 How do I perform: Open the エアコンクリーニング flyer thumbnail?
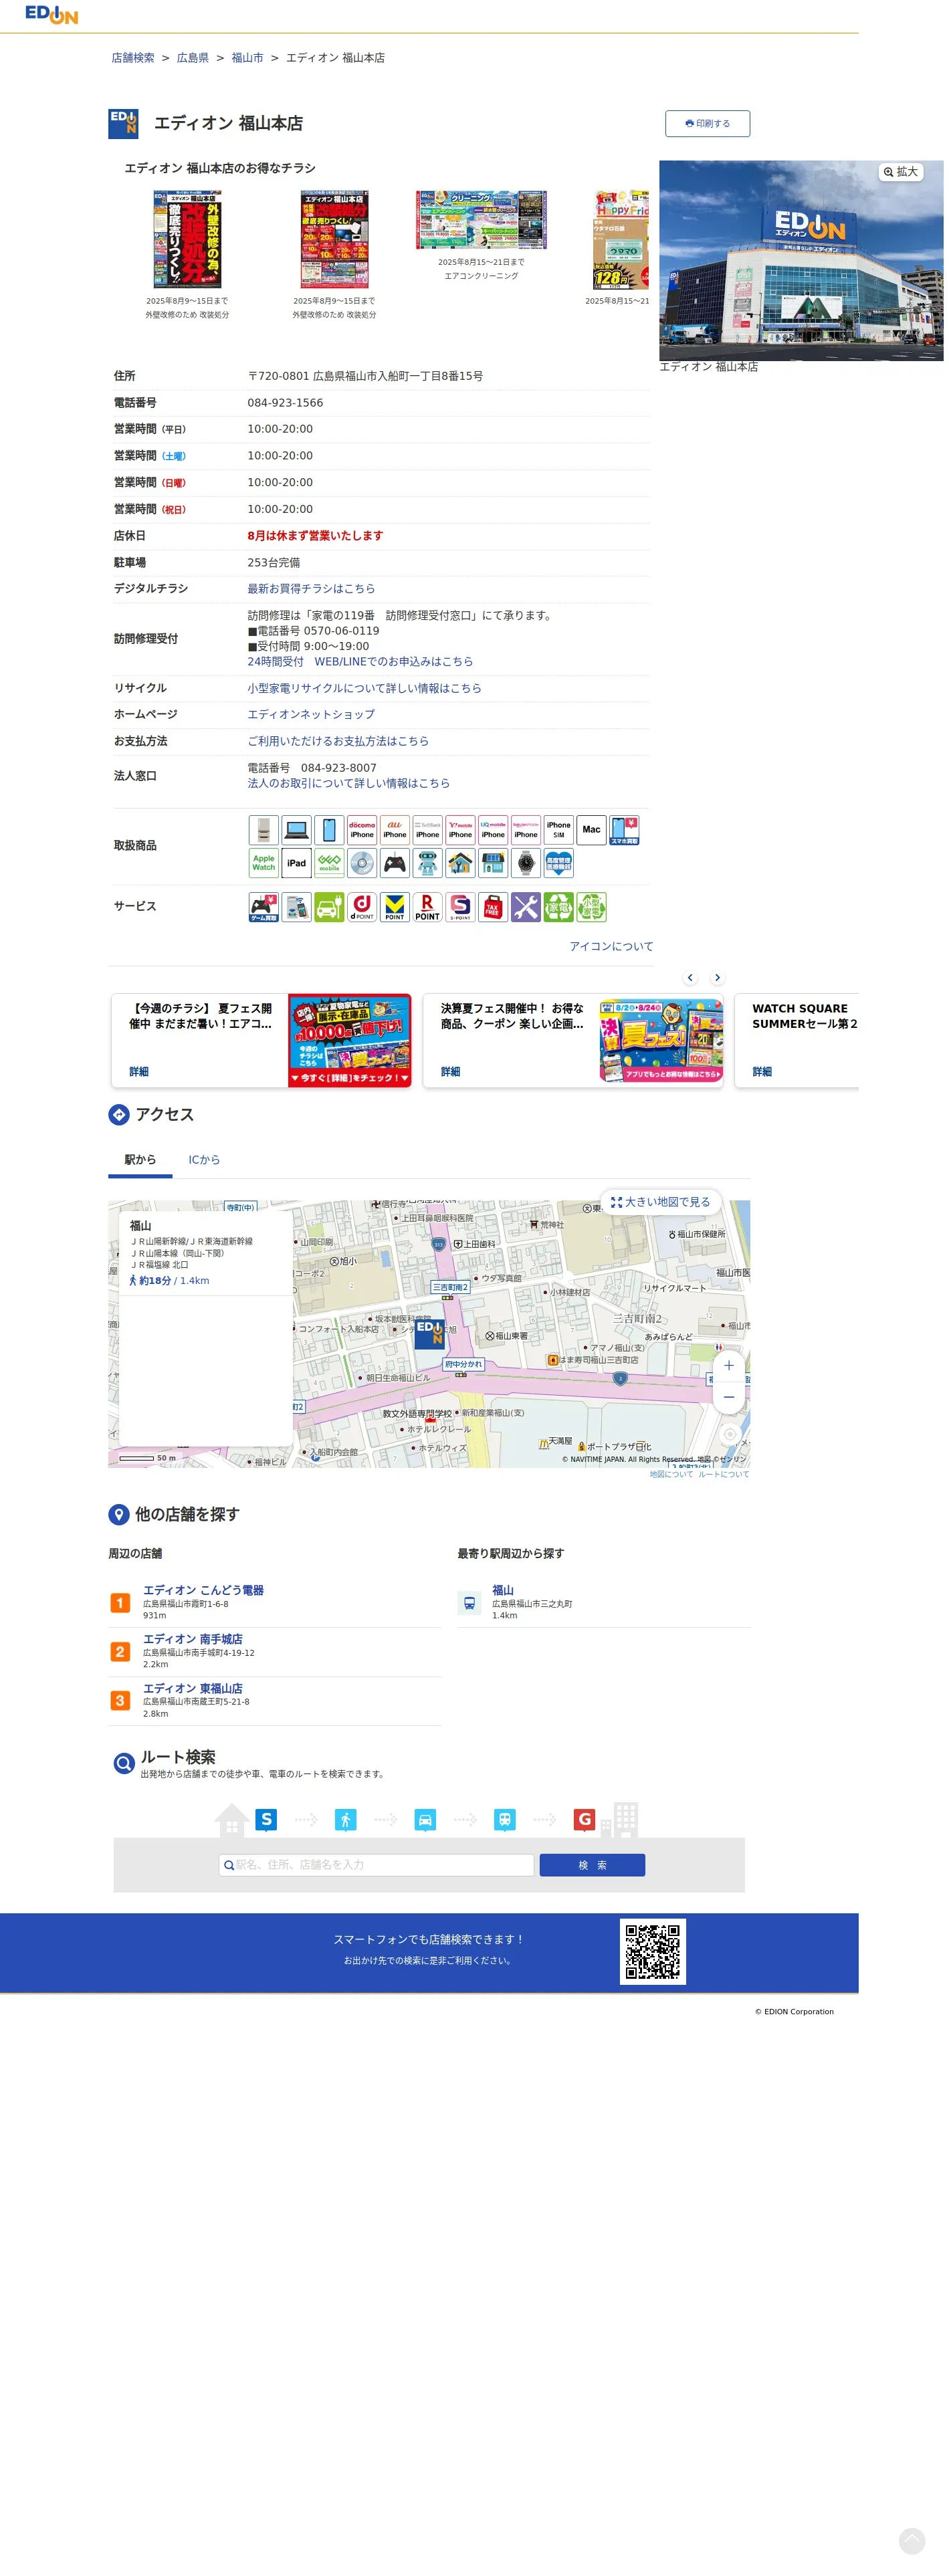[481, 220]
